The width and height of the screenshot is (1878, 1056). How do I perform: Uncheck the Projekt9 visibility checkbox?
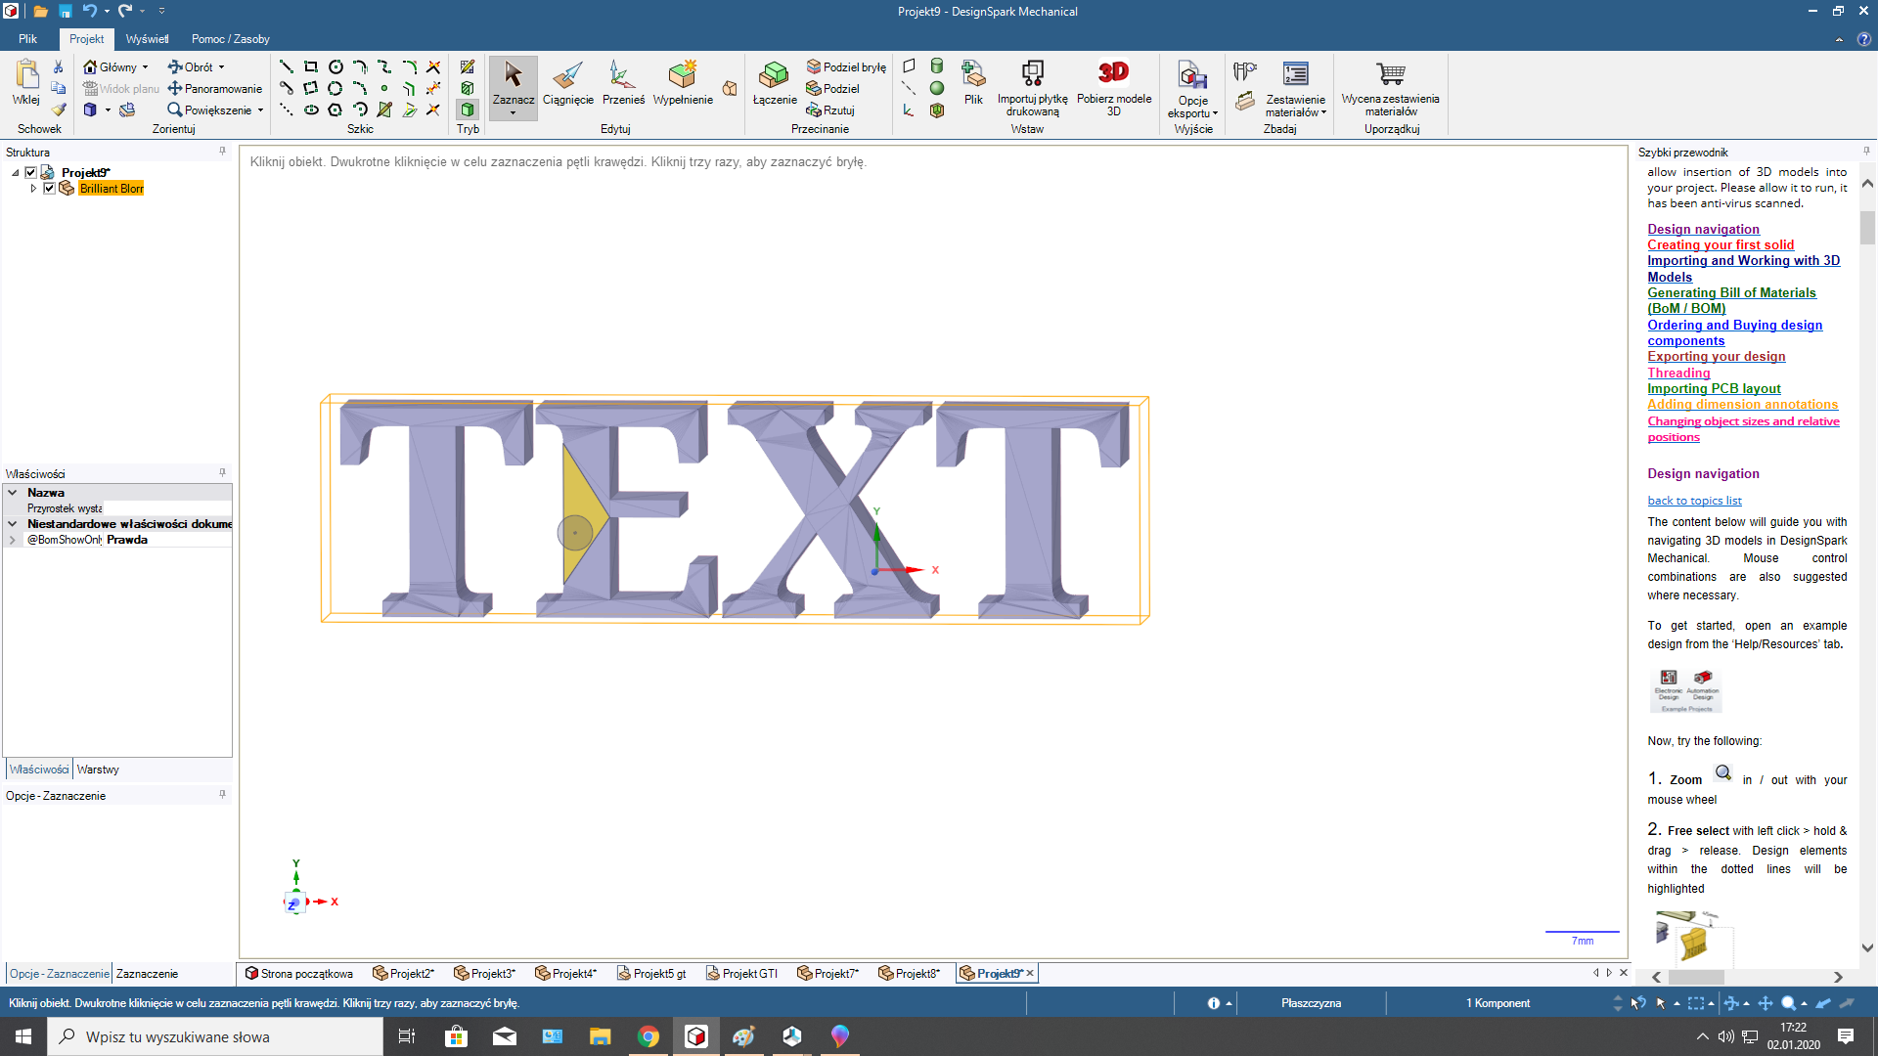click(30, 173)
